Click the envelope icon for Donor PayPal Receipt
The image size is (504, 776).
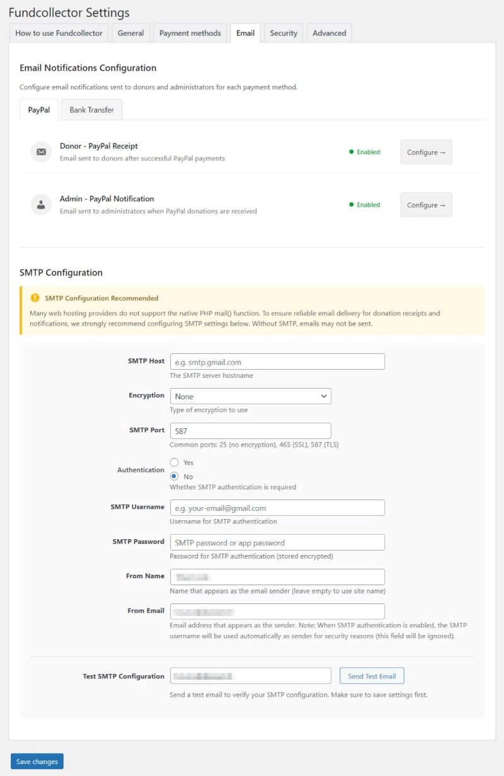41,152
